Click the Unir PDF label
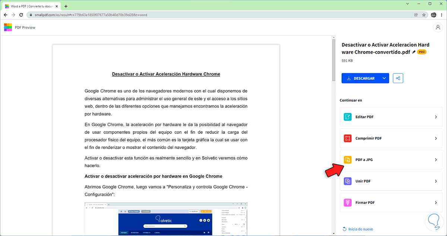The image size is (447, 236). click(x=363, y=181)
